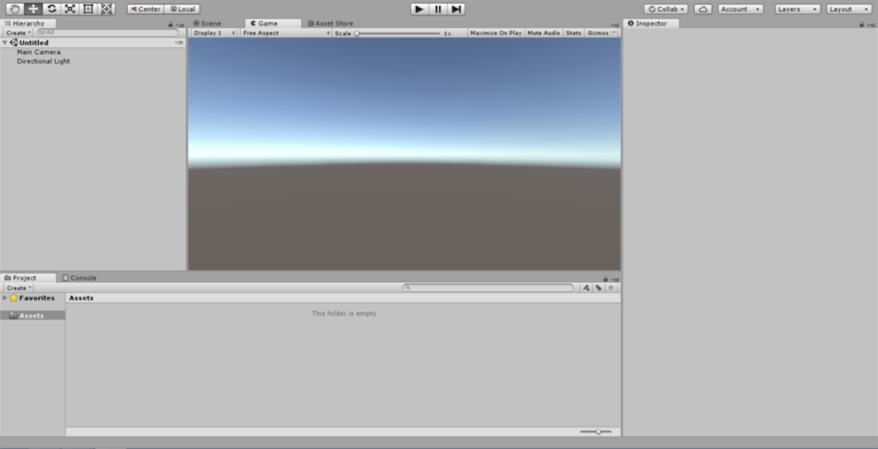
Task: Open the Hierarchy Create dropdown
Action: pos(18,32)
